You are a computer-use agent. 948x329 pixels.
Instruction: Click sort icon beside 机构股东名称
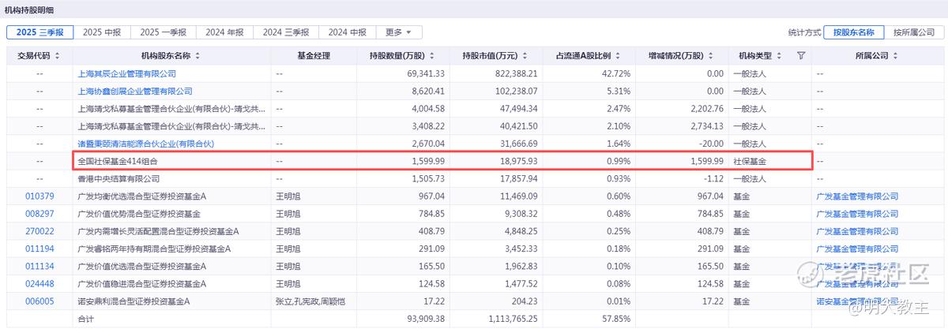[197, 56]
